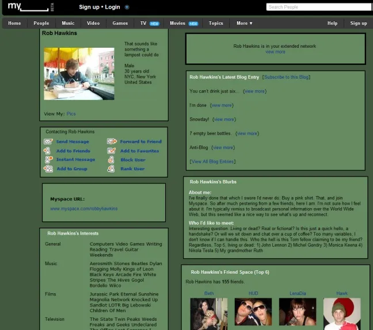
Task: Click Help in the navigation bar
Action: 332,23
